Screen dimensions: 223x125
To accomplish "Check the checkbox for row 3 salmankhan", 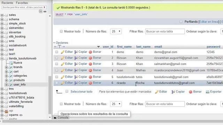I will pos(56,64).
